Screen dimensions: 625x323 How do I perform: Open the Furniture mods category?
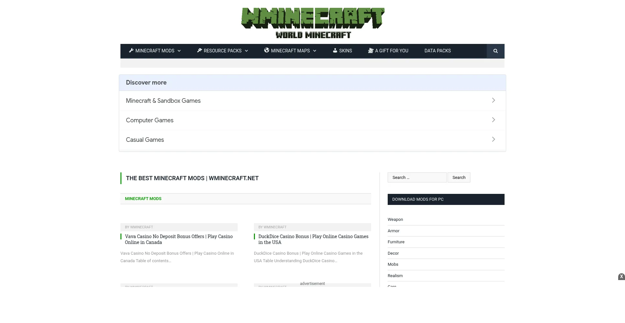(396, 242)
